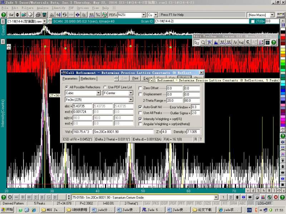Click the Print button in Cell Refinement dialog
The height and width of the screenshot is (214, 286).
[135, 78]
